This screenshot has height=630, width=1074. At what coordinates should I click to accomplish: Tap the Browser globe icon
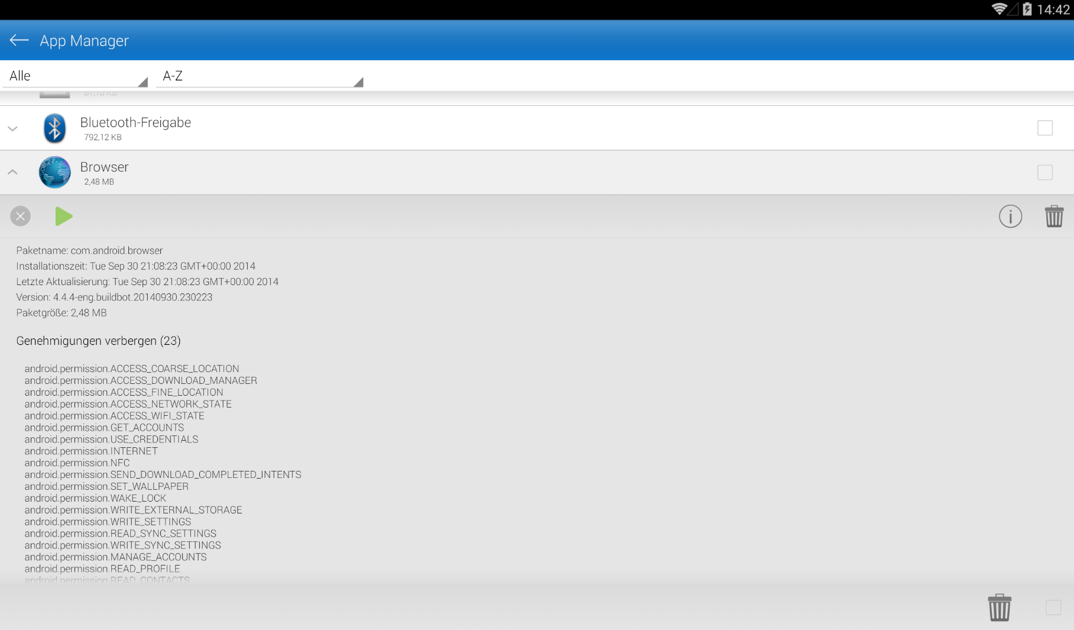point(55,172)
